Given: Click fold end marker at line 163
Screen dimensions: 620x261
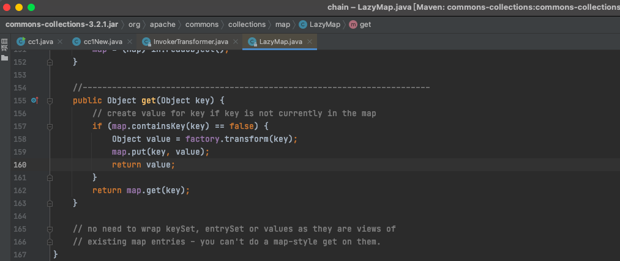Looking at the screenshot, I should tap(50, 204).
